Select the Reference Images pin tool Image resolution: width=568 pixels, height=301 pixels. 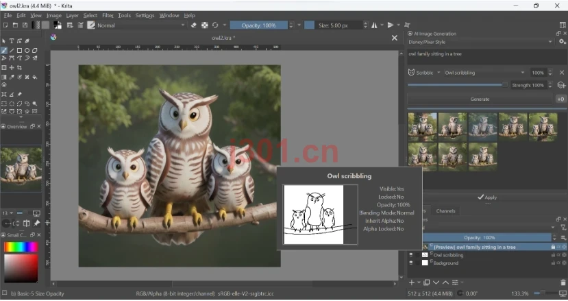click(x=19, y=95)
